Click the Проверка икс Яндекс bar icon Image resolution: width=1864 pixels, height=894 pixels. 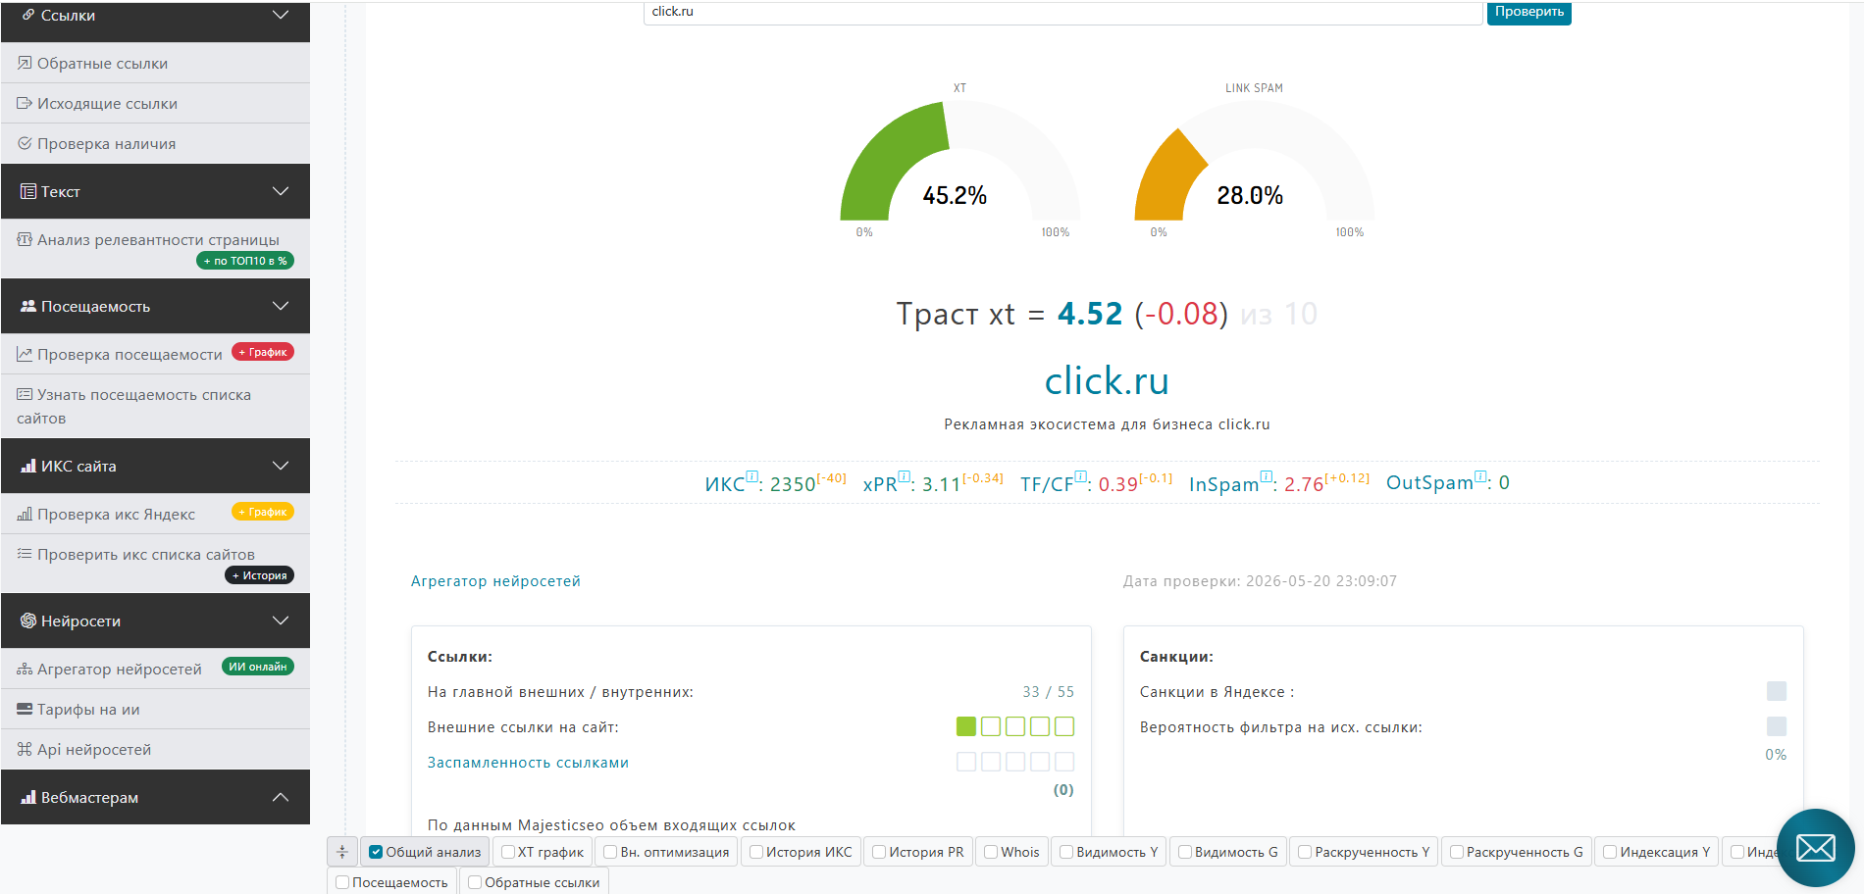(x=25, y=514)
